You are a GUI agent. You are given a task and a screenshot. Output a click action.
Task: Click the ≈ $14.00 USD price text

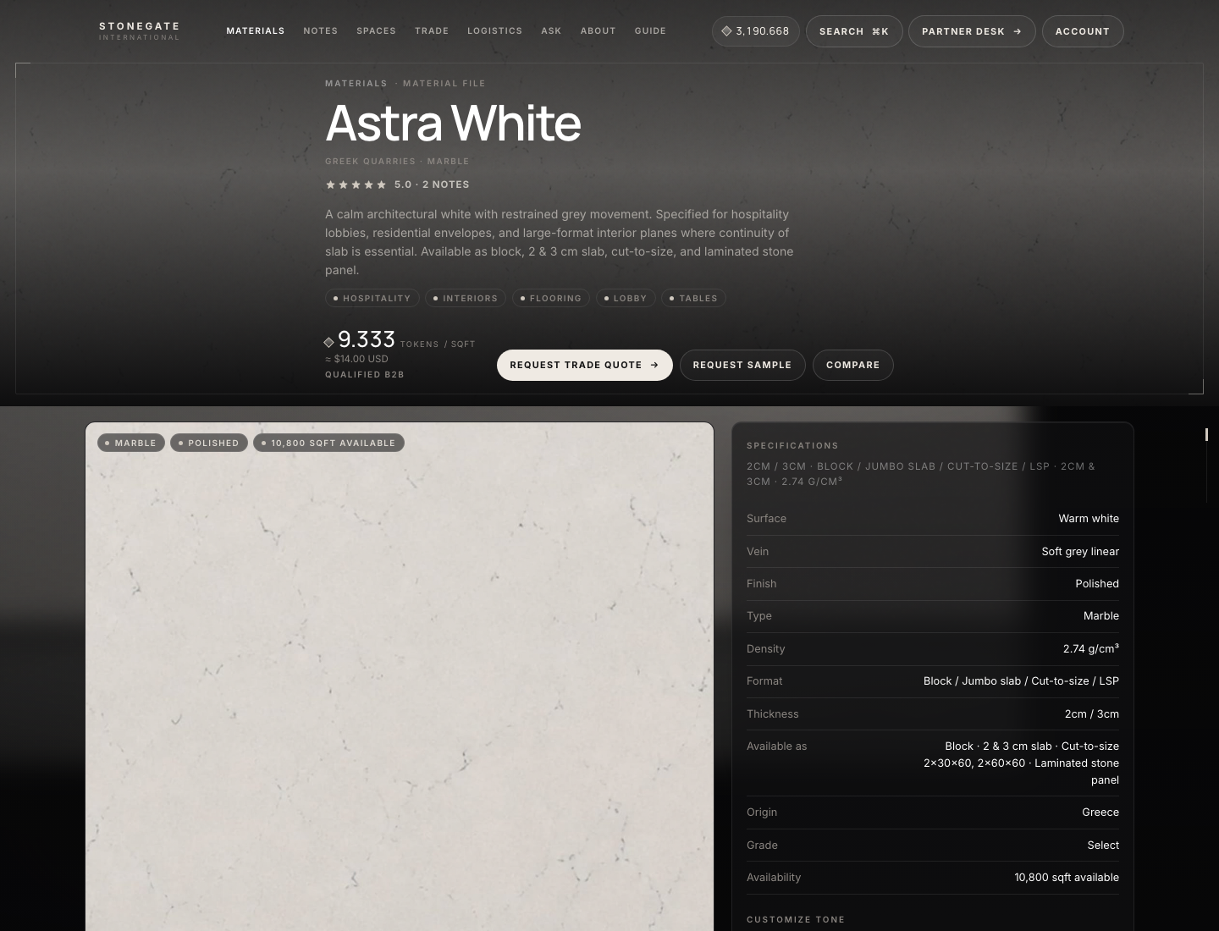(357, 359)
